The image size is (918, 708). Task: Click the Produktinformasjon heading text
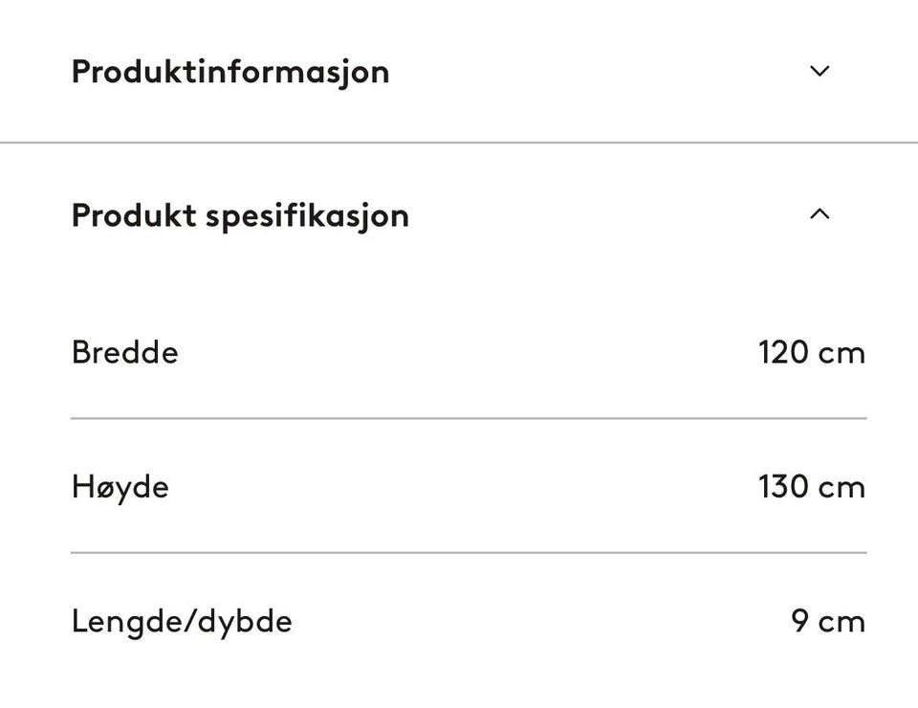pyautogui.click(x=229, y=72)
